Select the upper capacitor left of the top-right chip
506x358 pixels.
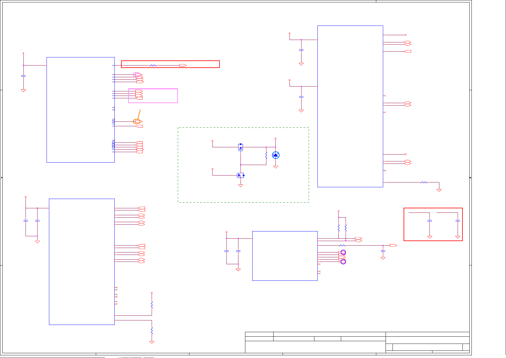tap(301, 50)
